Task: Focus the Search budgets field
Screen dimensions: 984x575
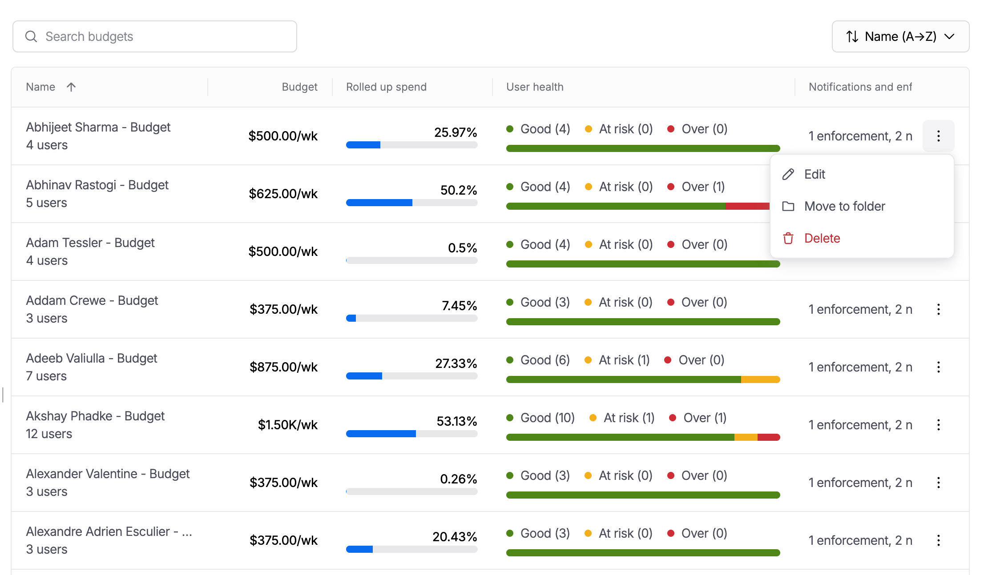Action: 155,36
